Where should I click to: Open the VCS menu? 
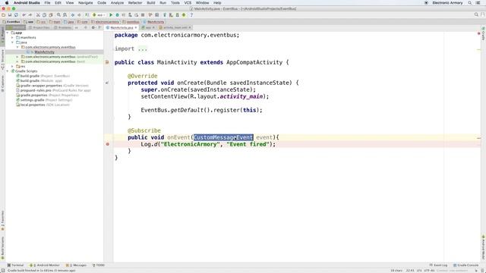click(188, 3)
